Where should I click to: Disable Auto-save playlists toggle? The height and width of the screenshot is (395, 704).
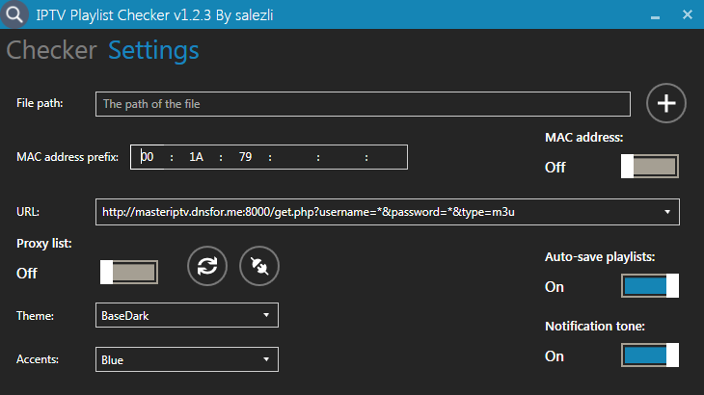click(x=650, y=286)
